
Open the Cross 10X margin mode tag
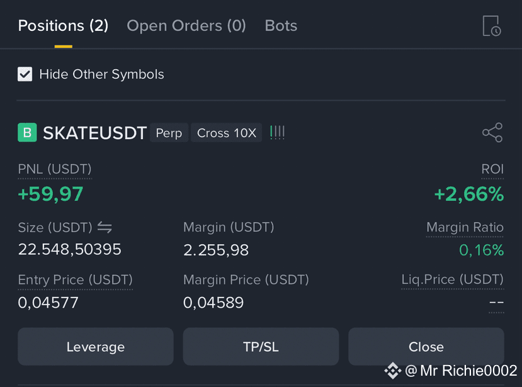tap(227, 133)
